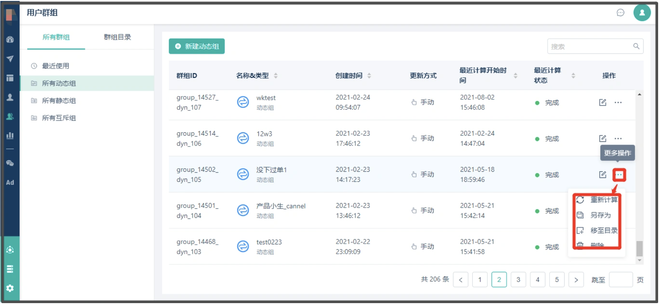The height and width of the screenshot is (305, 660).
Task: Switch to 所有群组 tab
Action: [56, 37]
